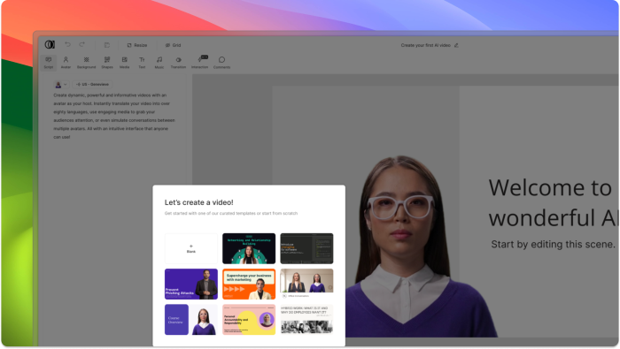The height and width of the screenshot is (349, 620).
Task: Click the save icon beside redo
Action: click(107, 45)
